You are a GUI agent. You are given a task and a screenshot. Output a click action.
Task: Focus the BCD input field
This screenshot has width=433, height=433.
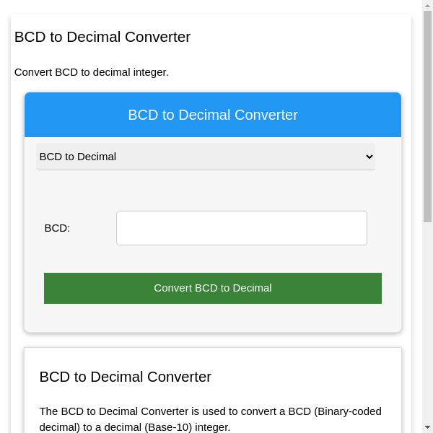[242, 228]
